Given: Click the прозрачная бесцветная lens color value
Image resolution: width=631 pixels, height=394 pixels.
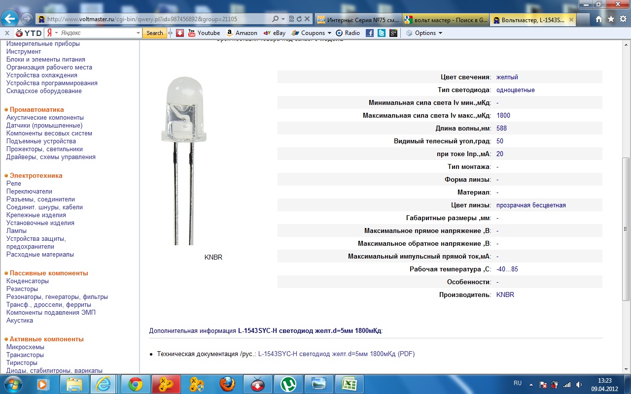Looking at the screenshot, I should point(531,205).
